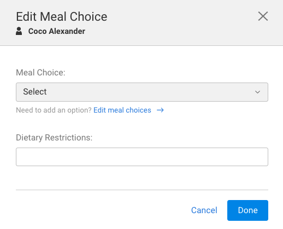Click the arrow icon after Edit meal choices
Screen dimensions: 283x229
(x=160, y=110)
